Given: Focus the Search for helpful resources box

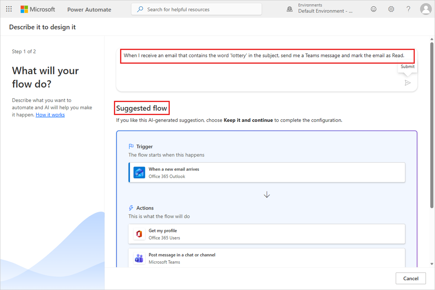Looking at the screenshot, I should [x=196, y=9].
